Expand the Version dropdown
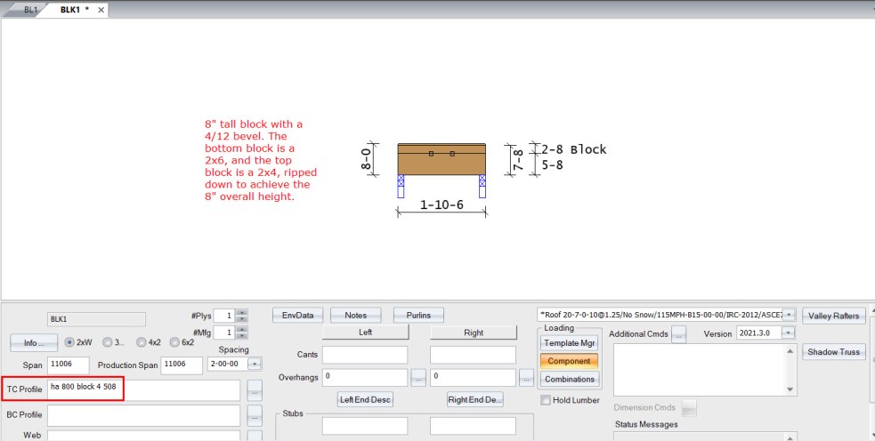The width and height of the screenshot is (875, 441). point(788,333)
